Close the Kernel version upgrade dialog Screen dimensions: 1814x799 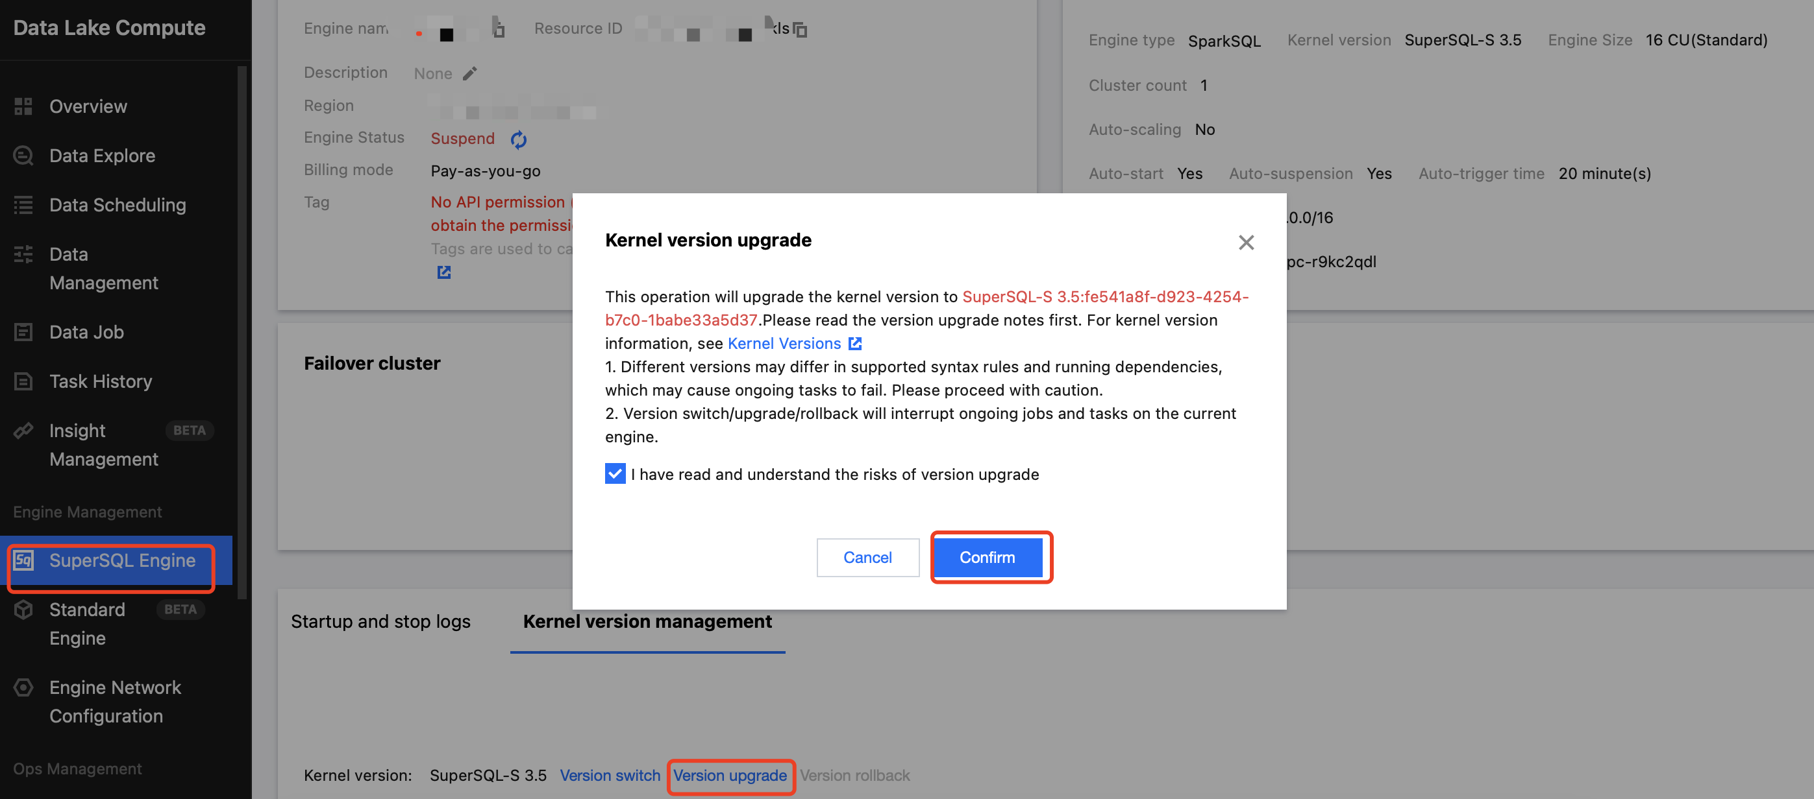click(1246, 242)
